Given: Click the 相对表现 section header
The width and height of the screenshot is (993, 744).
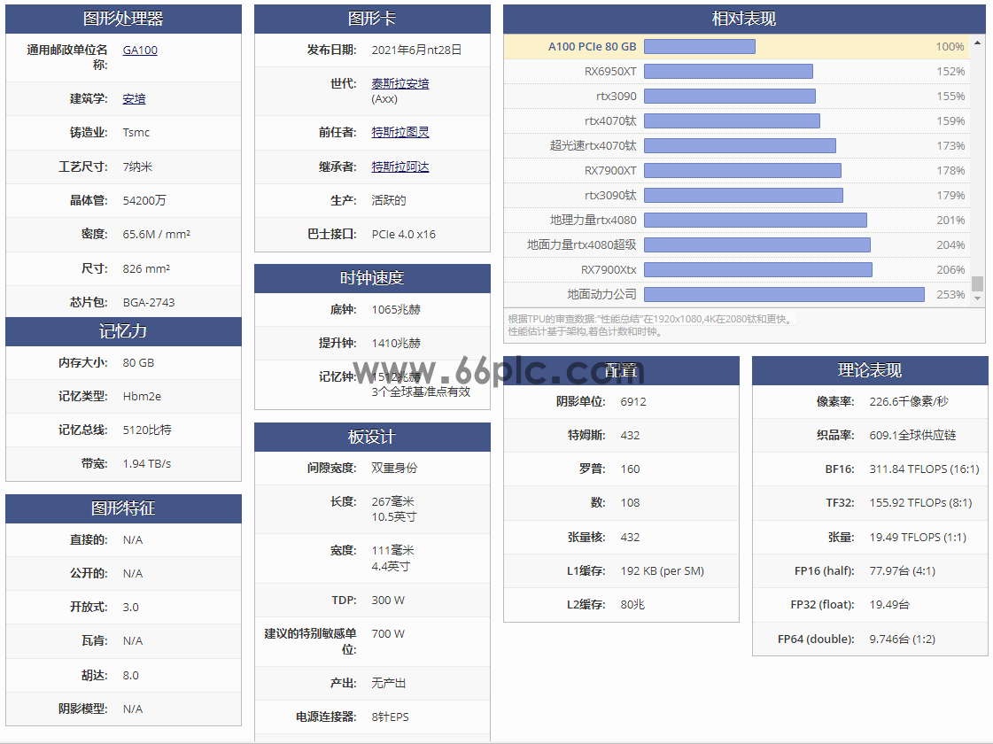Looking at the screenshot, I should pos(744,19).
